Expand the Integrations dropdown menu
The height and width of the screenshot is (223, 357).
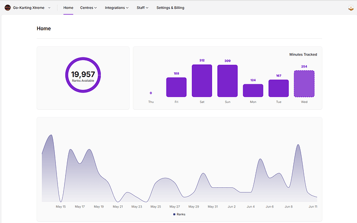pyautogui.click(x=116, y=8)
